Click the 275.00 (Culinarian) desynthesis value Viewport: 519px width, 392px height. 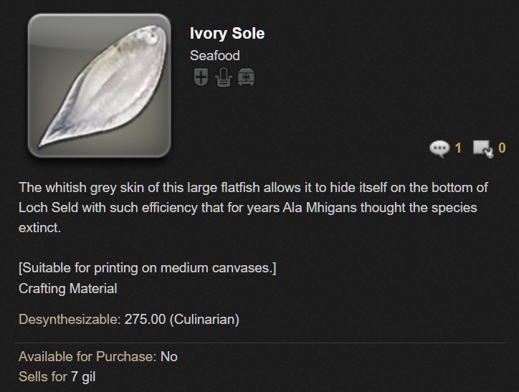pos(181,320)
